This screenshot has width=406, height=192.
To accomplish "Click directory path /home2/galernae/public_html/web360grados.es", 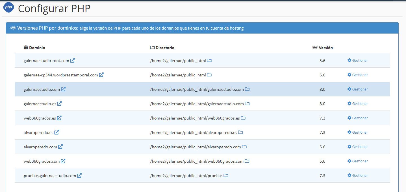I will click(x=195, y=118).
